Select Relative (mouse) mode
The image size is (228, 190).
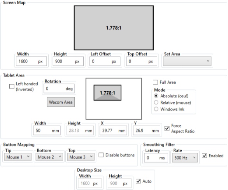click(x=156, y=103)
